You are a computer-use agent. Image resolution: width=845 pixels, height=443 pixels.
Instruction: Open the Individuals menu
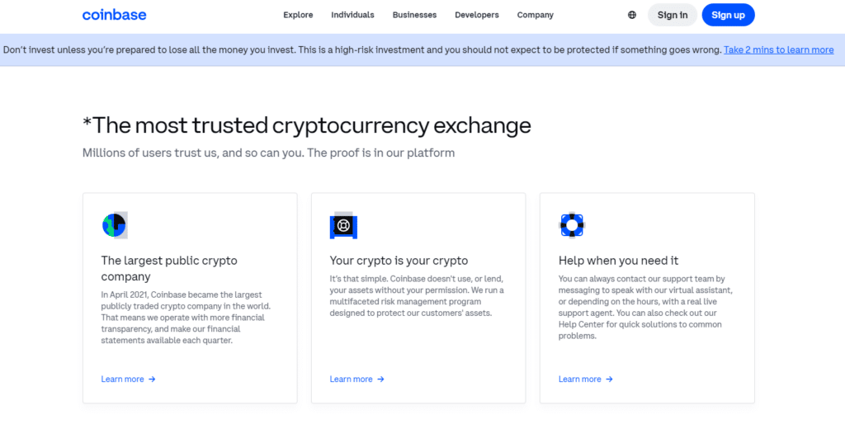[x=352, y=15]
